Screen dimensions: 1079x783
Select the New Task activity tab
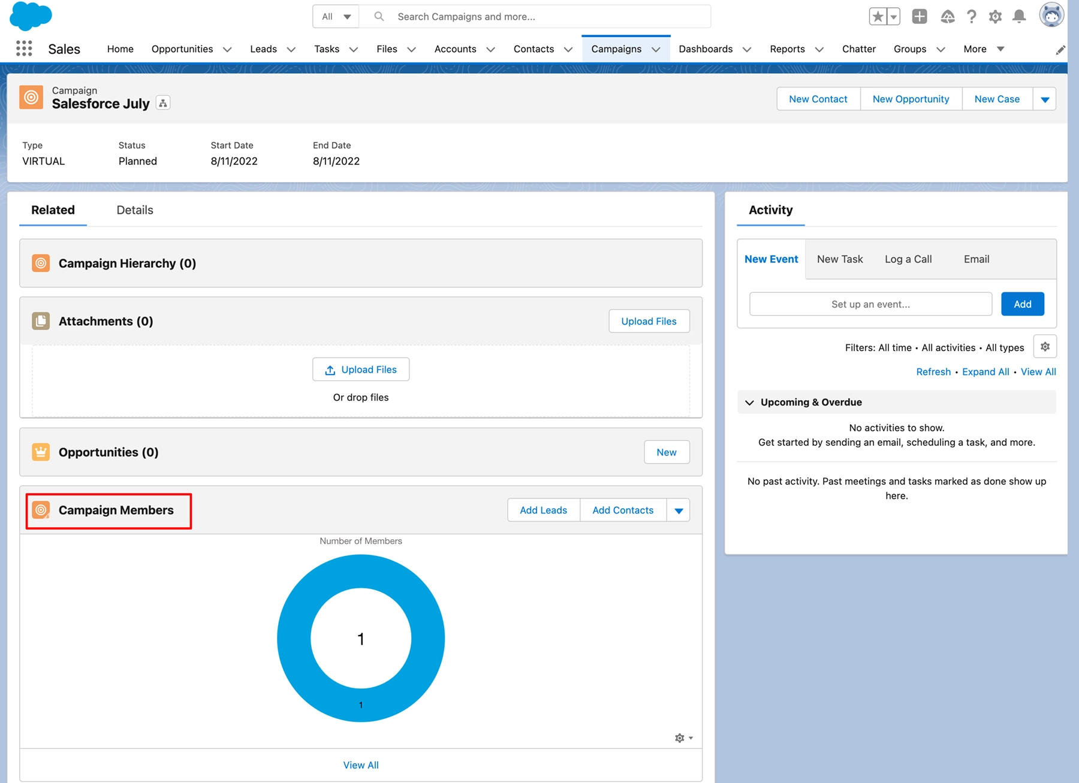click(x=840, y=259)
